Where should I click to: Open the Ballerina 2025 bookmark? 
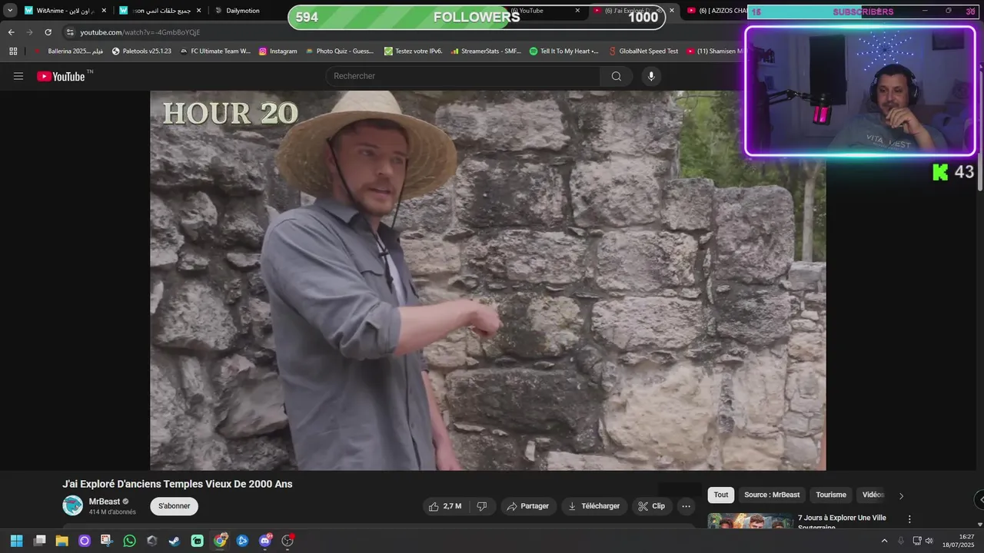[x=68, y=51]
